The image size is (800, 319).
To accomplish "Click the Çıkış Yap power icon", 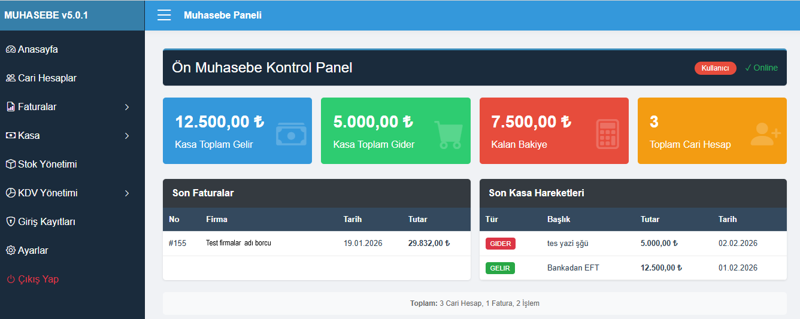I will pos(11,279).
